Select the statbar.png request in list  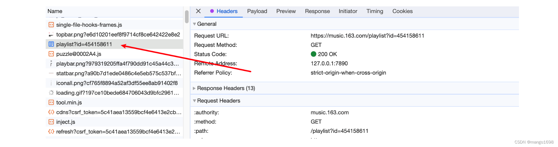[x=119, y=73]
